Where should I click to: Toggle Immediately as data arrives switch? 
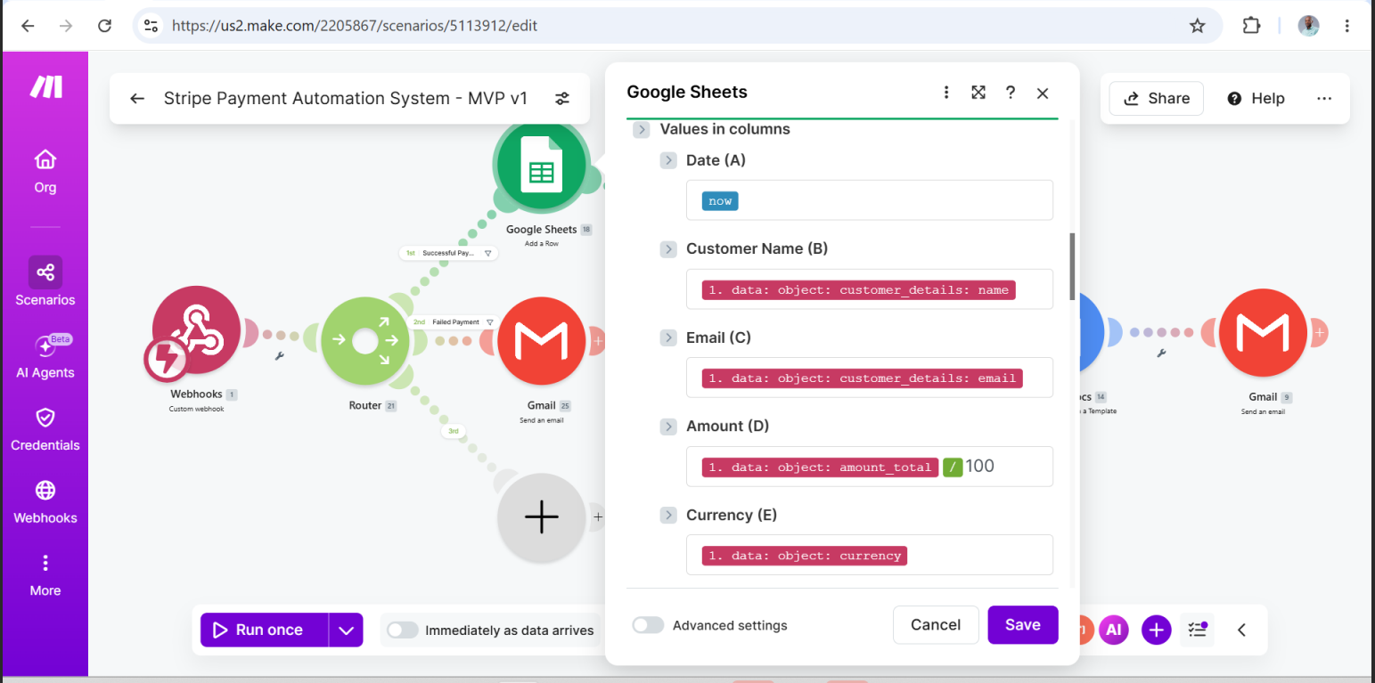point(403,630)
